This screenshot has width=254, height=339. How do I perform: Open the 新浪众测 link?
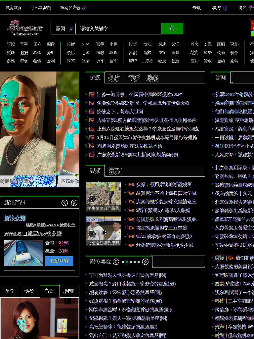15,218
